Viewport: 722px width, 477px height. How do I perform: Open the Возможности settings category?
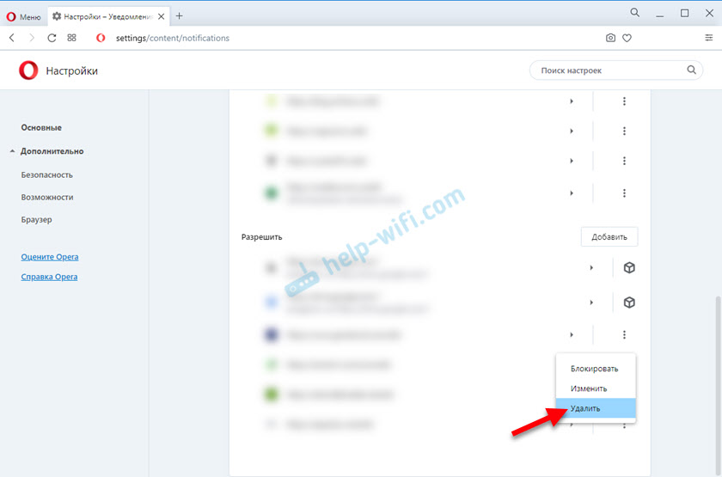(x=47, y=197)
